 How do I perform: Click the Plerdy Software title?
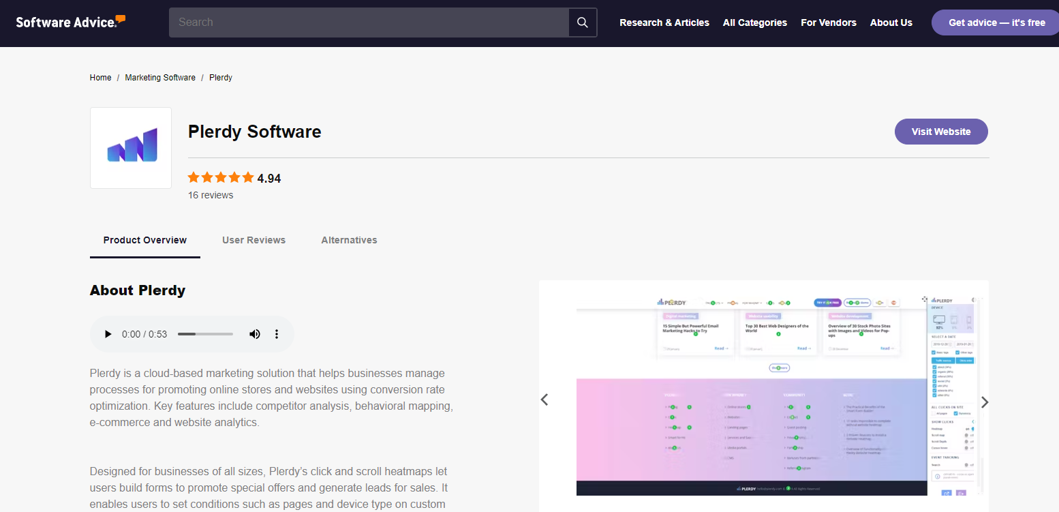[x=255, y=132]
